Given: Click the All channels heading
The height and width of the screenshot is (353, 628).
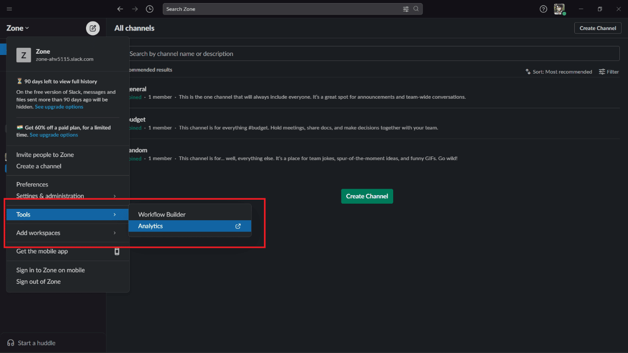Looking at the screenshot, I should 134,28.
